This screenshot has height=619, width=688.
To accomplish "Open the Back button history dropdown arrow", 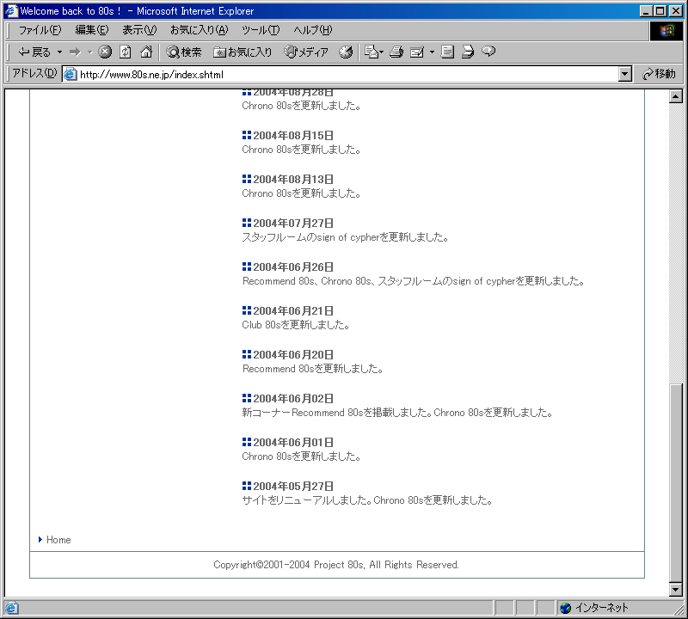I will (59, 52).
